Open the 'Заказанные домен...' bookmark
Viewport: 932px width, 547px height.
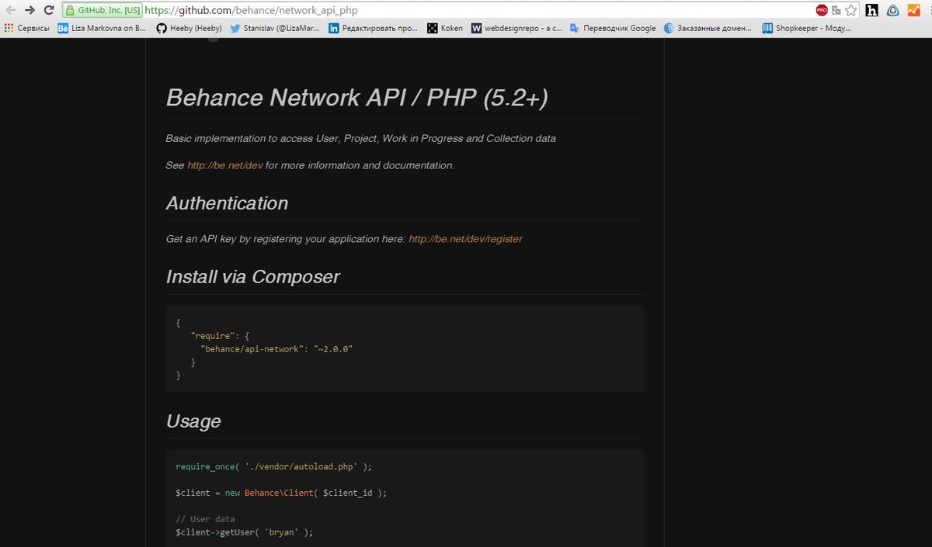coord(708,28)
